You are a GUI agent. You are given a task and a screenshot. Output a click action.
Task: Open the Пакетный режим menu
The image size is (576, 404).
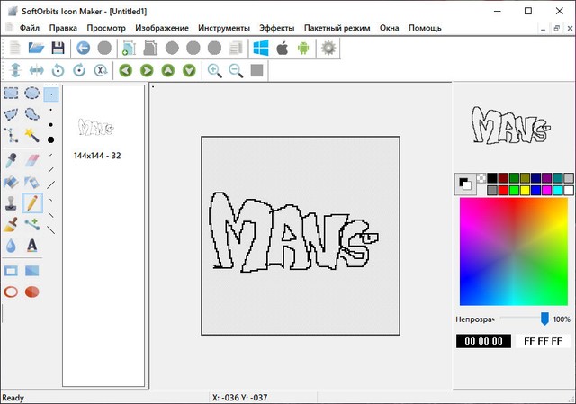(x=338, y=28)
